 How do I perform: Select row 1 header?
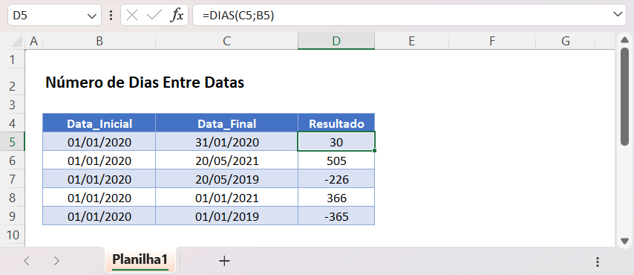click(12, 60)
